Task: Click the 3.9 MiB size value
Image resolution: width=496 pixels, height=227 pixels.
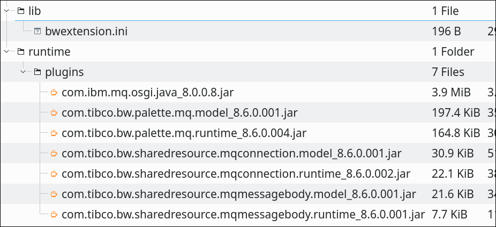Action: (x=452, y=92)
